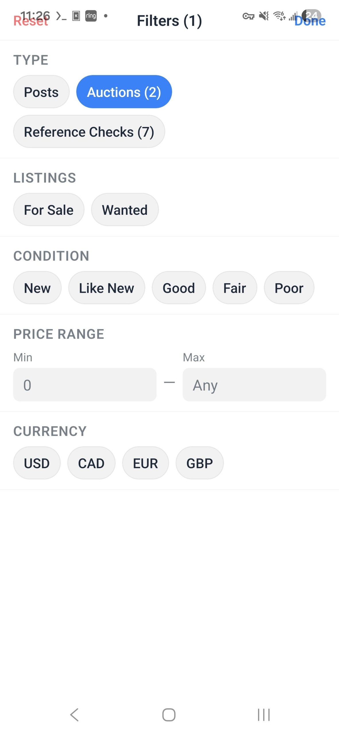Tap the Wi-Fi signal status icon
The height and width of the screenshot is (734, 339).
pyautogui.click(x=279, y=16)
